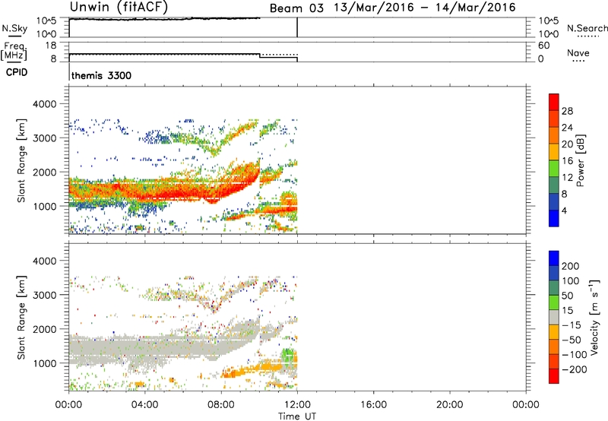
Task: Click the green positive-velocity patch near 11:30
Action: pyautogui.click(x=289, y=355)
